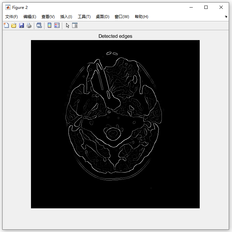Dock the figure using the corner arrow

point(226,16)
